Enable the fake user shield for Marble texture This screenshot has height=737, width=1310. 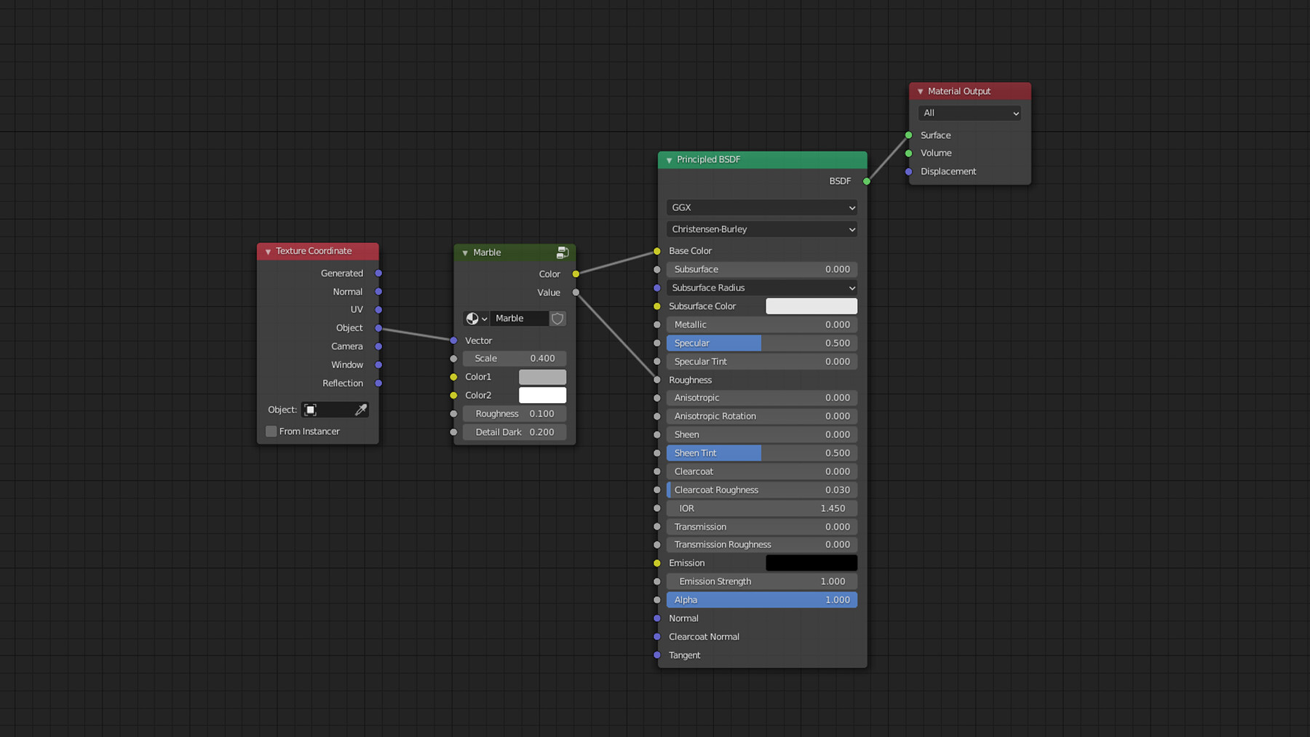557,319
